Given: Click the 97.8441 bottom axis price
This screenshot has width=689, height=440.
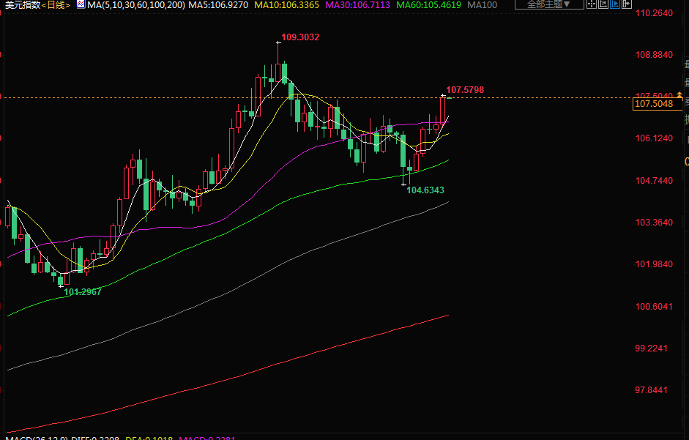Looking at the screenshot, I should coord(653,390).
